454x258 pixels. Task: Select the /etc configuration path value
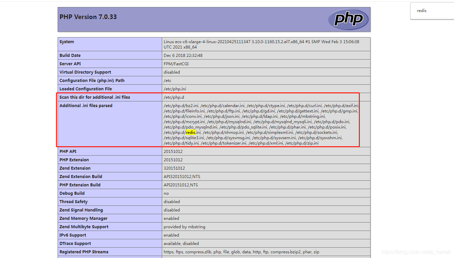[168, 81]
